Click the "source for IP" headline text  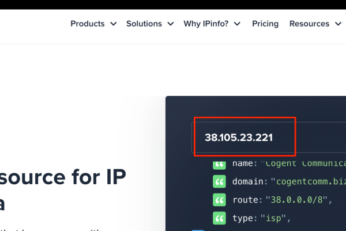coord(63,176)
